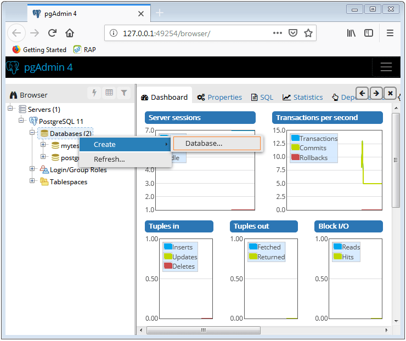Select the Login/Group Roles tree label
Image resolution: width=406 pixels, height=341 pixels.
78,170
